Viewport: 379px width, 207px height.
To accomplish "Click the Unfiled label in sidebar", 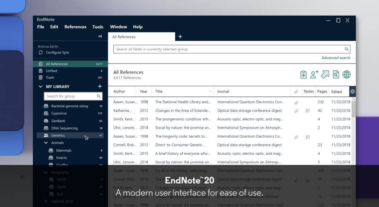I will coord(51,71).
